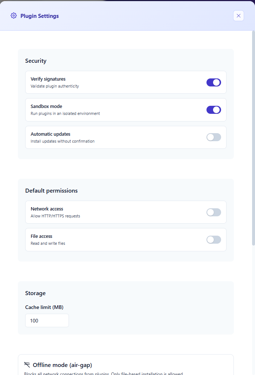Screen dimensions: 255x375
Task: Select the Offline mode (air-gap) heading
Action: click(x=62, y=365)
